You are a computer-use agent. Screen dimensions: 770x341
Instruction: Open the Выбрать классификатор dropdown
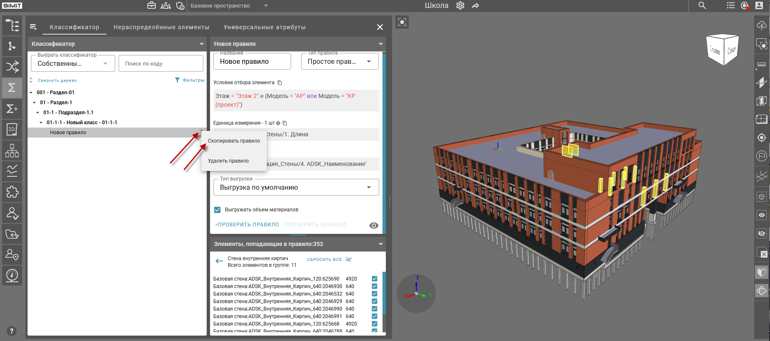point(73,64)
